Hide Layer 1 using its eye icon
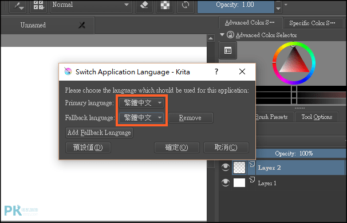The width and height of the screenshot is (347, 223). click(x=226, y=182)
